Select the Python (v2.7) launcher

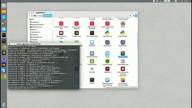[107, 33]
